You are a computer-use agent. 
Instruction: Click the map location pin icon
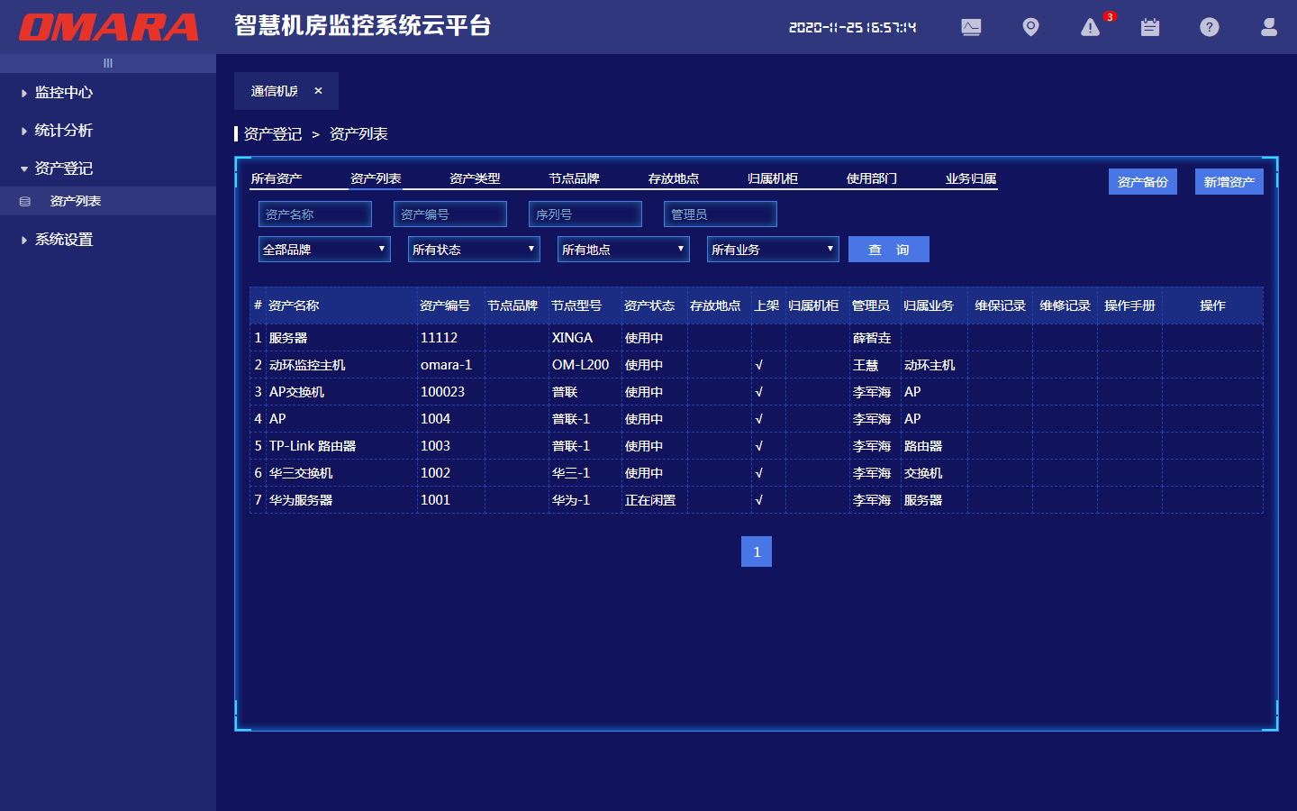(1030, 27)
